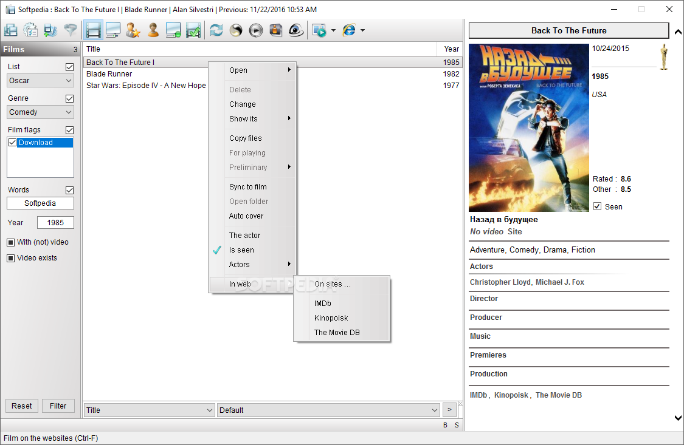The height and width of the screenshot is (445, 684).
Task: Open settings gear with checklist icon
Action: tap(30, 30)
